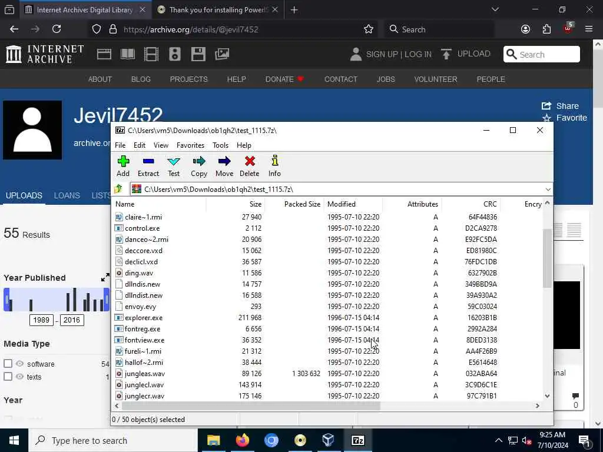Image resolution: width=603 pixels, height=452 pixels.
Task: Focus the Internet Archive search box
Action: (x=542, y=54)
